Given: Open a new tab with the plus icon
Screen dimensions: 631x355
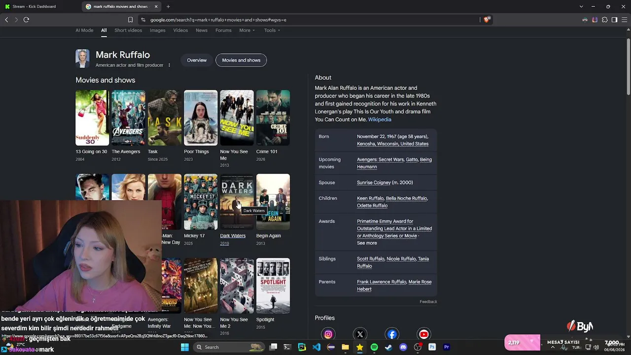Looking at the screenshot, I should [x=168, y=6].
